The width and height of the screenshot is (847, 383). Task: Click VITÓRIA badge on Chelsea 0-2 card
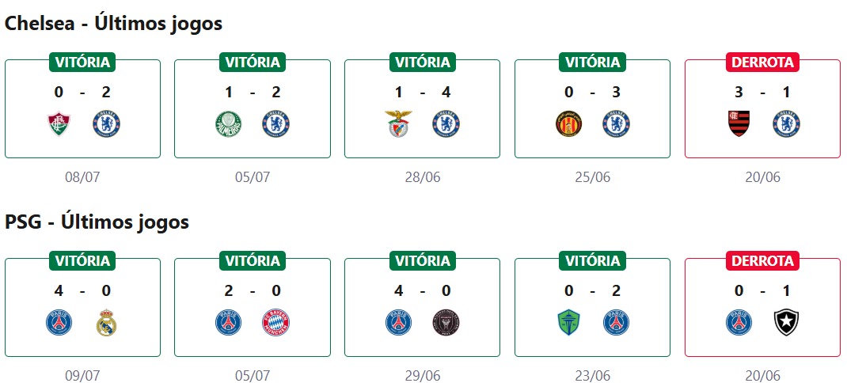82,62
